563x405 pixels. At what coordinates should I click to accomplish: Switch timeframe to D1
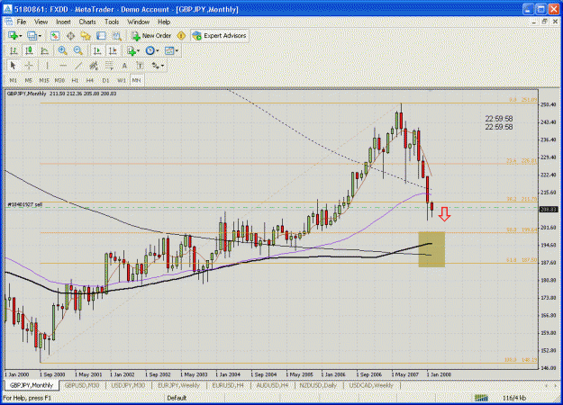click(105, 80)
